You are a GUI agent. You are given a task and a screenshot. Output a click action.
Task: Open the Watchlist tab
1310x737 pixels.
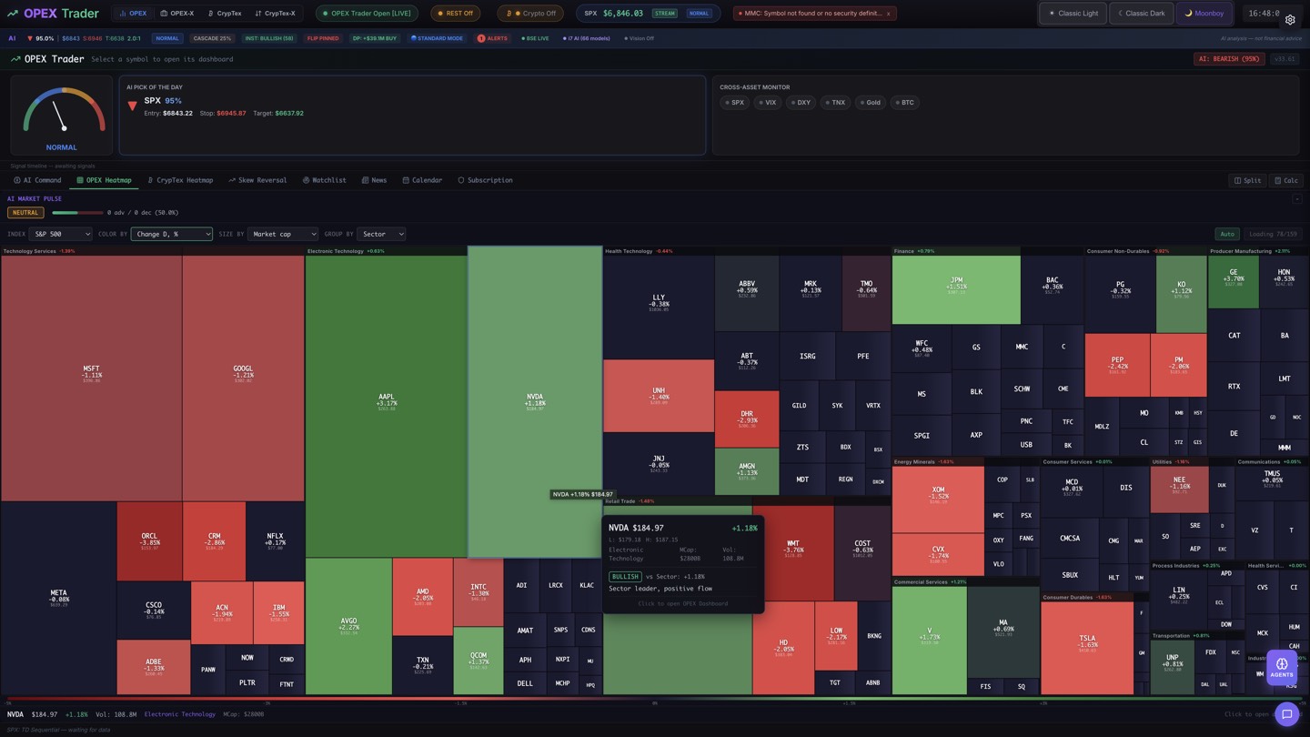pos(324,180)
